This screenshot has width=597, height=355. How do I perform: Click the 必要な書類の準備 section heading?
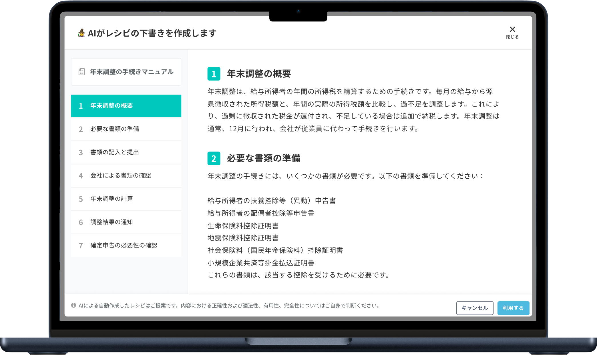pyautogui.click(x=263, y=158)
